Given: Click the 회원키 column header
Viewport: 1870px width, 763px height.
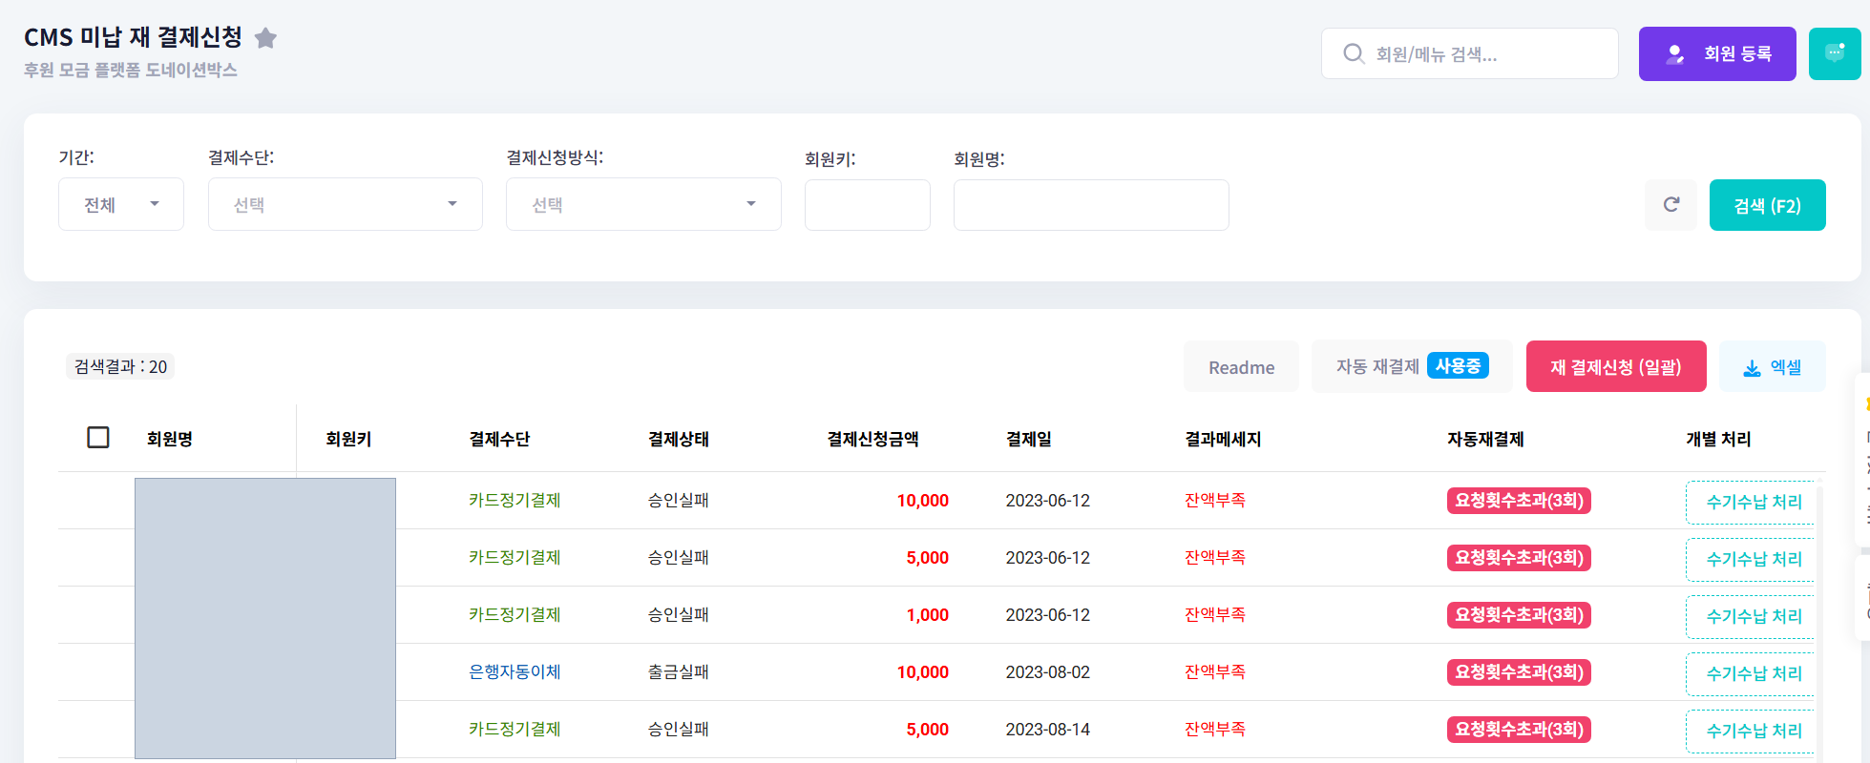Looking at the screenshot, I should pos(348,439).
